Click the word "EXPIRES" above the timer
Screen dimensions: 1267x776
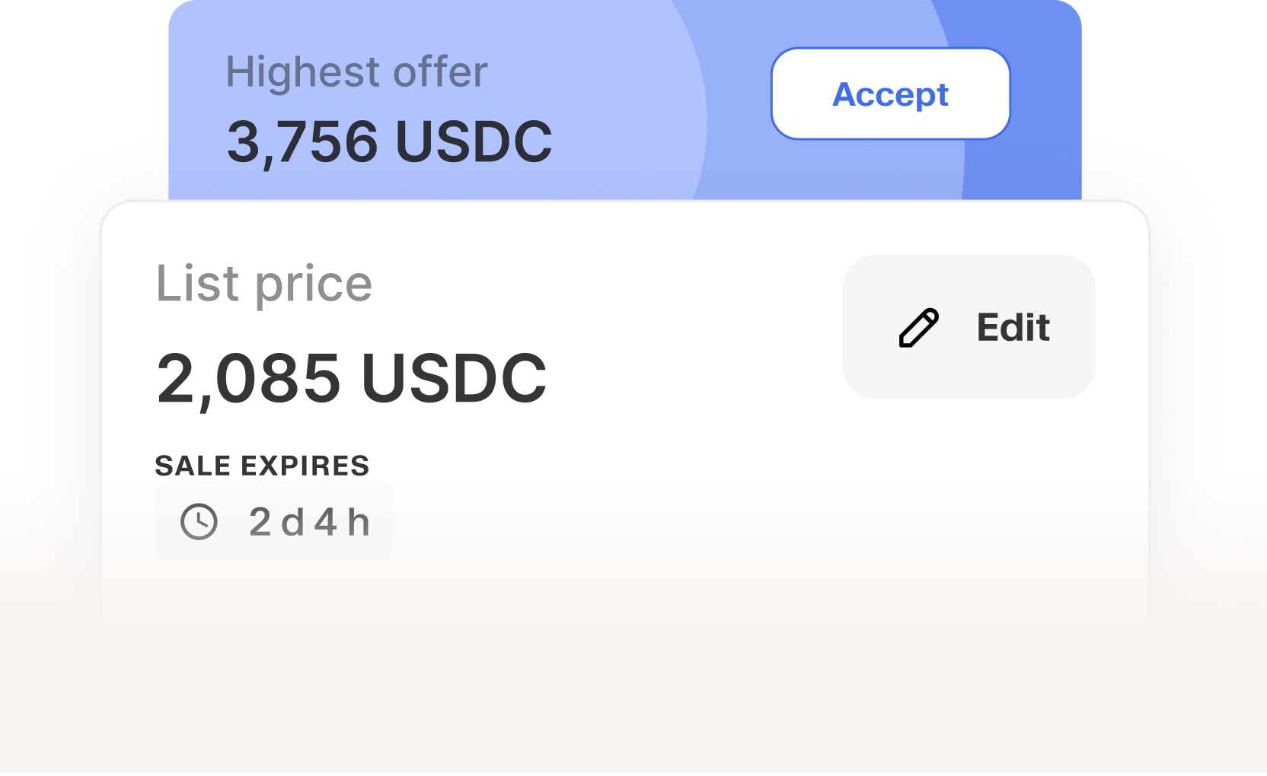tap(305, 466)
